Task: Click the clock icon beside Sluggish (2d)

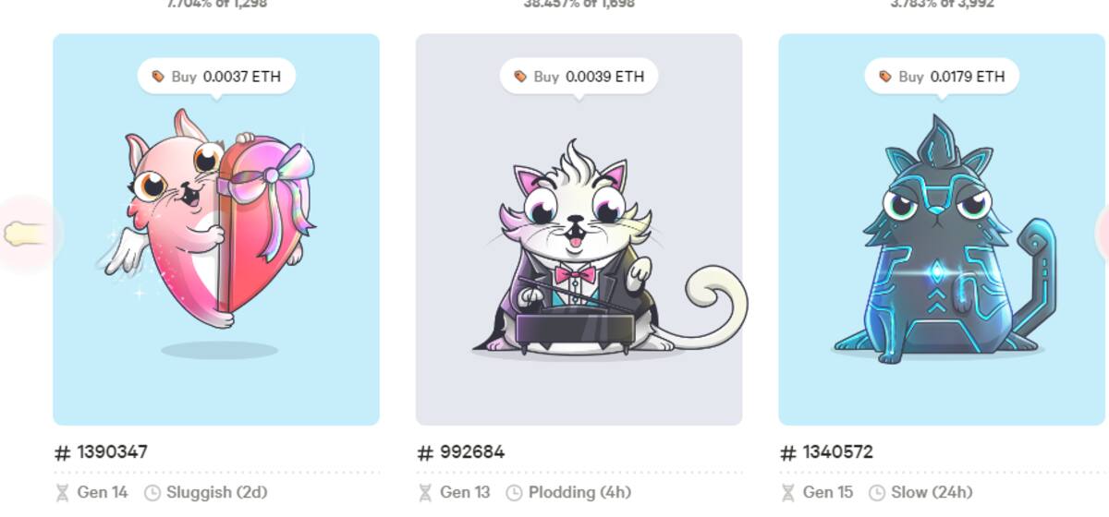Action: (x=152, y=493)
